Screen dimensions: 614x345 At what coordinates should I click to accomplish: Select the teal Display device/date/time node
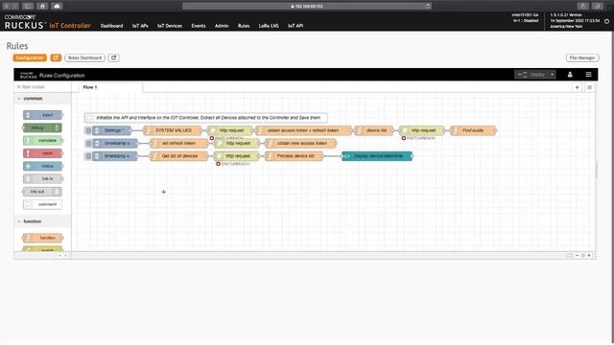377,156
